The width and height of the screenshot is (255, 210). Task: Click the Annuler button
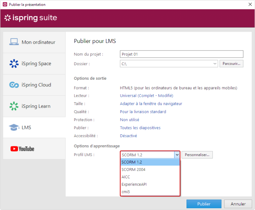[238, 204]
